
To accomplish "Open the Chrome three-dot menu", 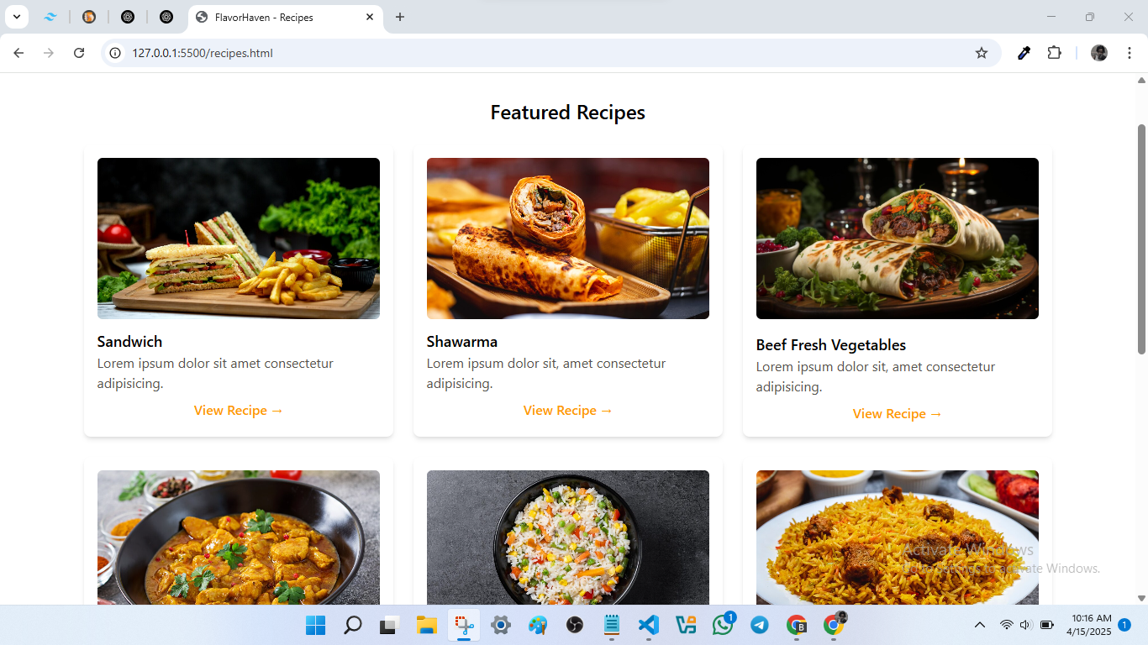I will click(1129, 53).
